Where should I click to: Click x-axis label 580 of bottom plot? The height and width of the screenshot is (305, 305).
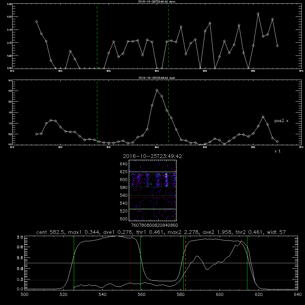coord(181,295)
